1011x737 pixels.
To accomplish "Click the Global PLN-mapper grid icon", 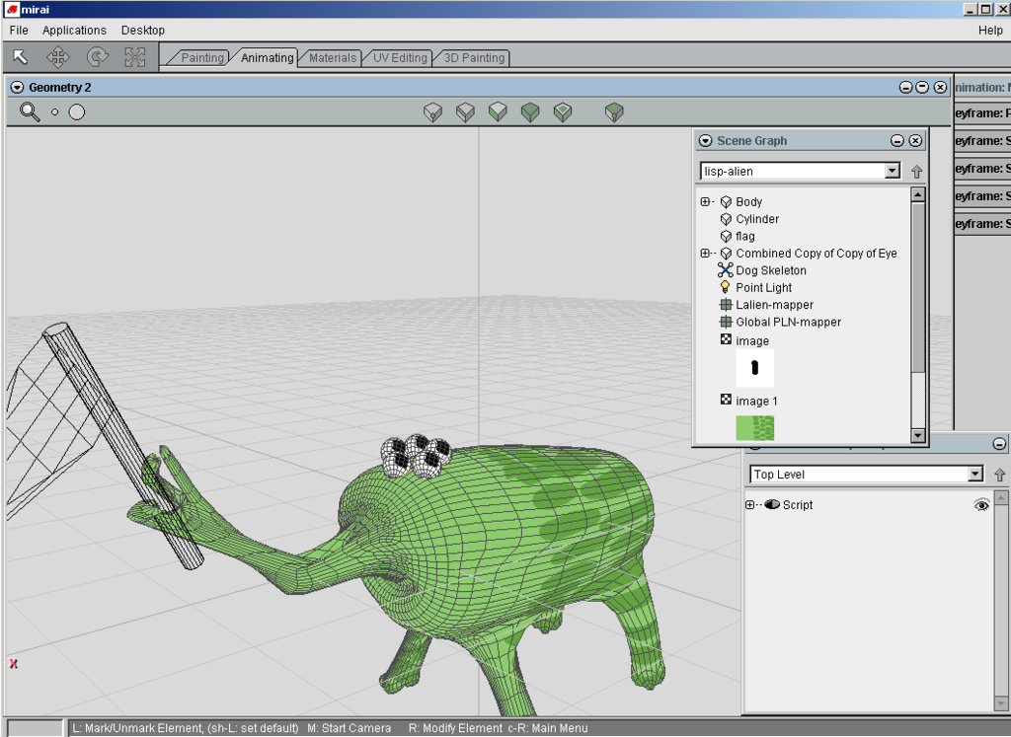I will coord(726,322).
